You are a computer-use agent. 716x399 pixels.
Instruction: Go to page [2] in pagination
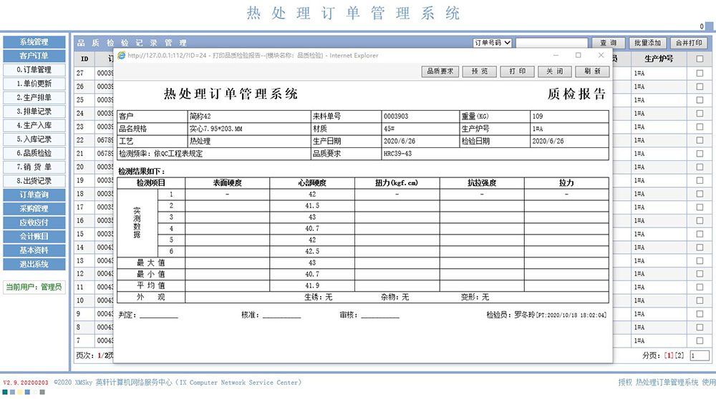(679, 355)
